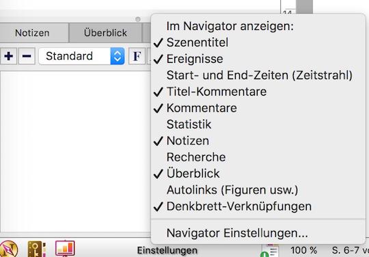Click the minus button to remove item
The height and width of the screenshot is (257, 369).
tap(27, 56)
